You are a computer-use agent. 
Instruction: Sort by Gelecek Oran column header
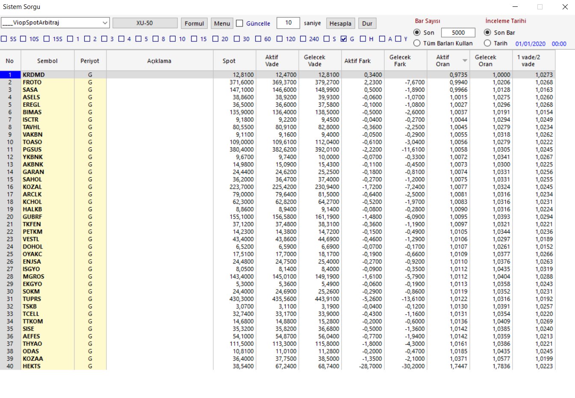click(491, 61)
